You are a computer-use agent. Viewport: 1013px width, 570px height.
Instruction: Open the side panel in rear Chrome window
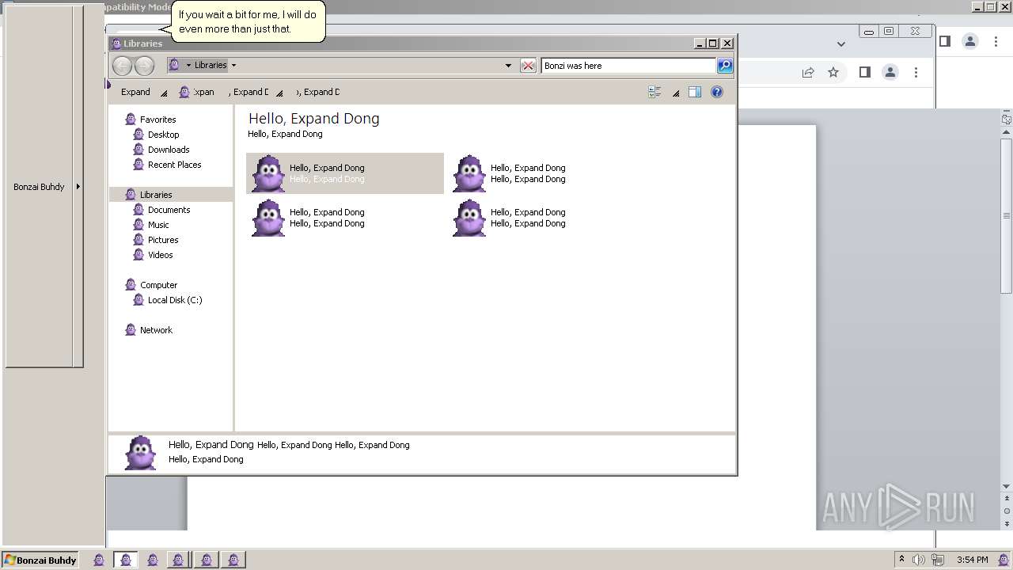[944, 41]
